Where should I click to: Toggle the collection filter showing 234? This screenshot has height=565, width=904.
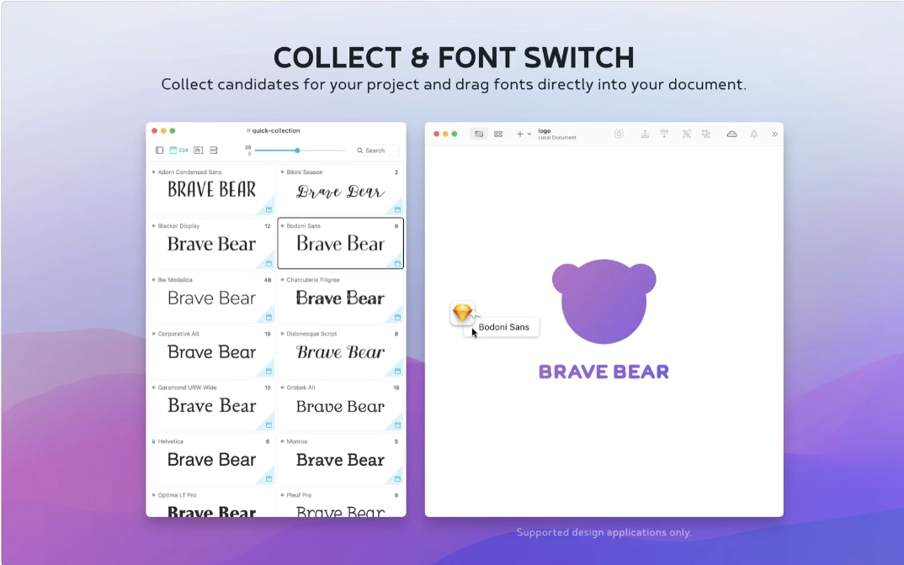(178, 150)
